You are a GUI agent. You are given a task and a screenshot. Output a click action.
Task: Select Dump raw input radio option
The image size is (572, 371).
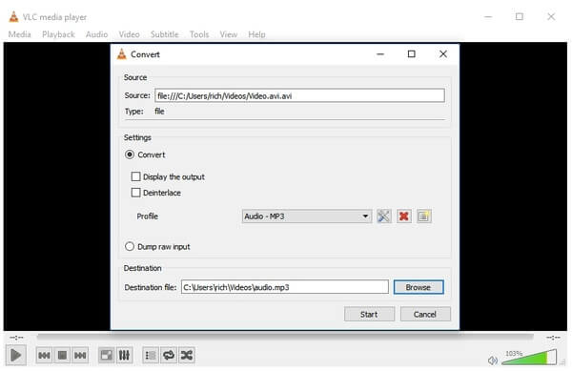[x=130, y=247]
